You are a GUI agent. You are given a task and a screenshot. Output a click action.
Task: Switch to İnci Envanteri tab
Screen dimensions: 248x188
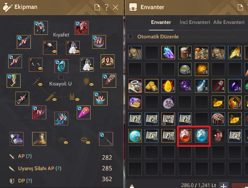point(195,22)
